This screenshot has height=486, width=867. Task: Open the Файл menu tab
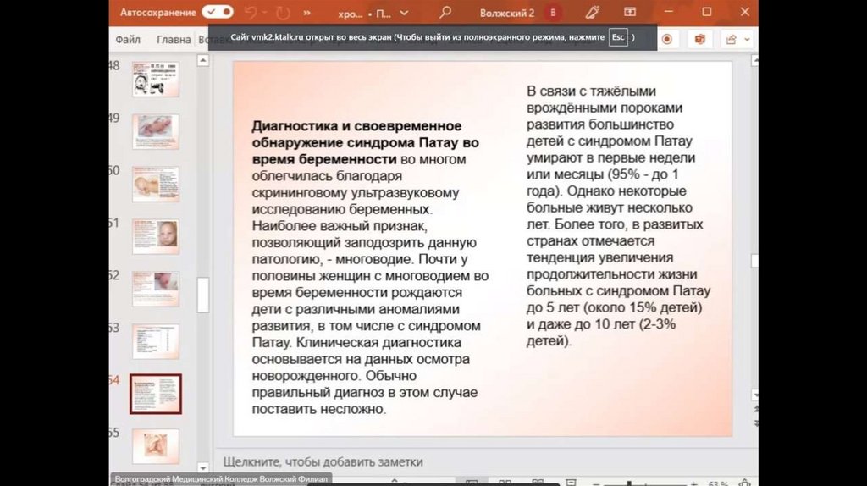(128, 40)
